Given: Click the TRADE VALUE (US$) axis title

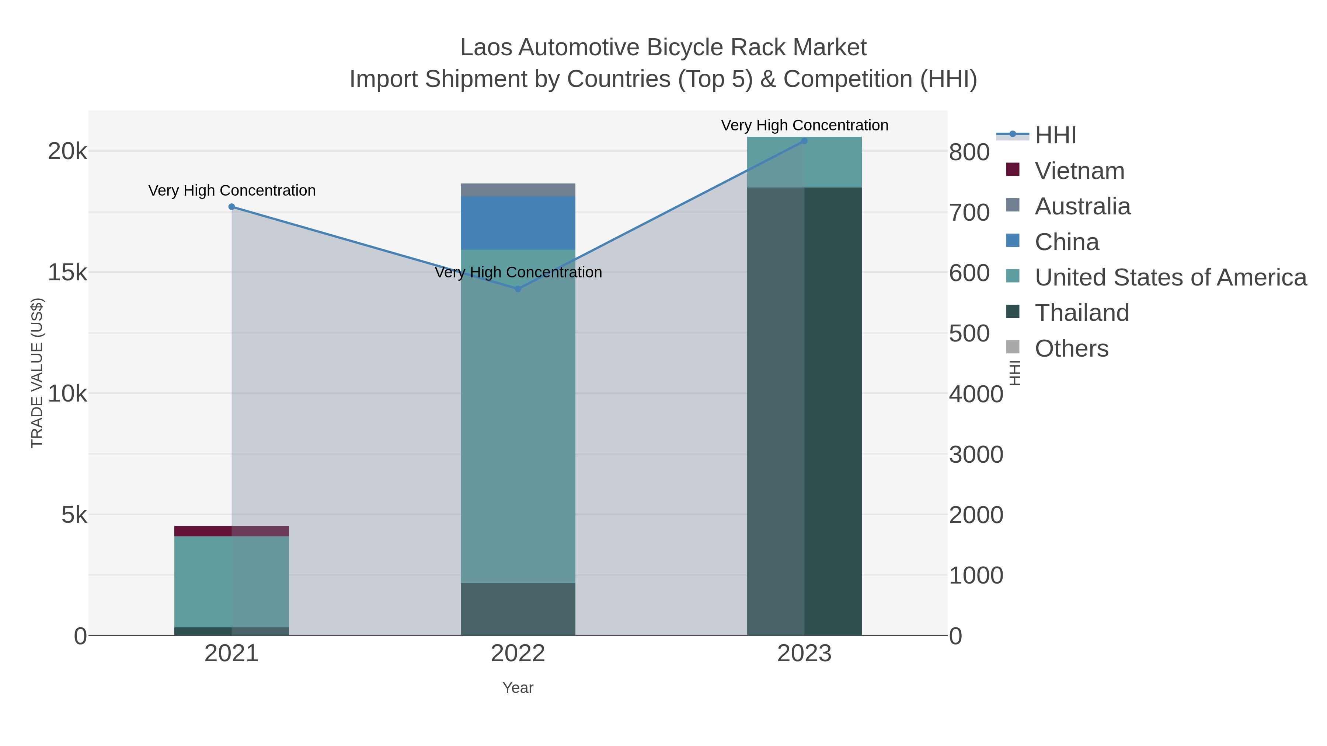Looking at the screenshot, I should pyautogui.click(x=37, y=373).
